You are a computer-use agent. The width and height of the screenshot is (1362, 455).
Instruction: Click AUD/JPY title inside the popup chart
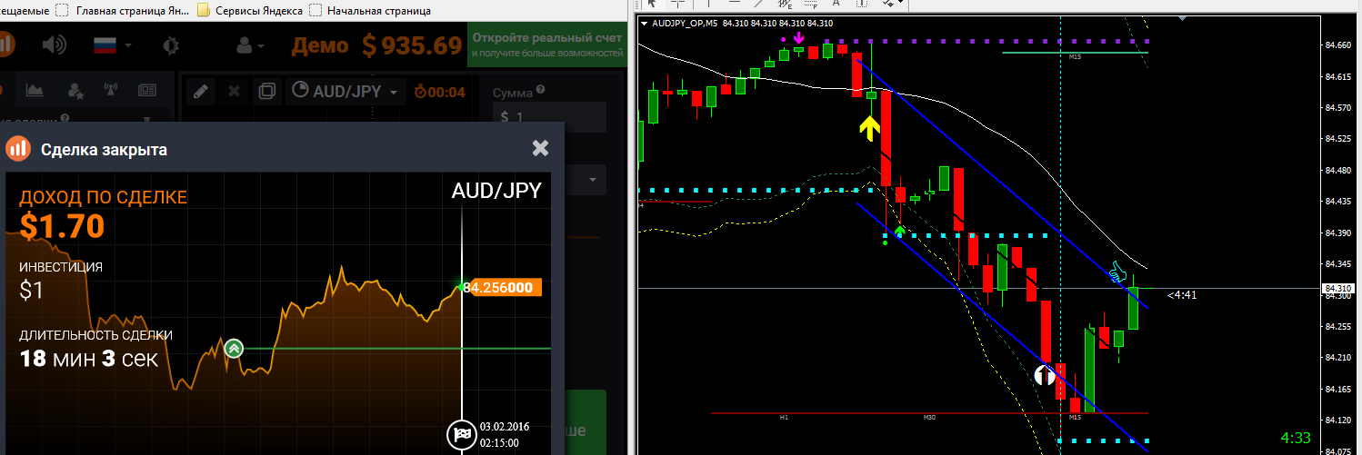point(496,191)
